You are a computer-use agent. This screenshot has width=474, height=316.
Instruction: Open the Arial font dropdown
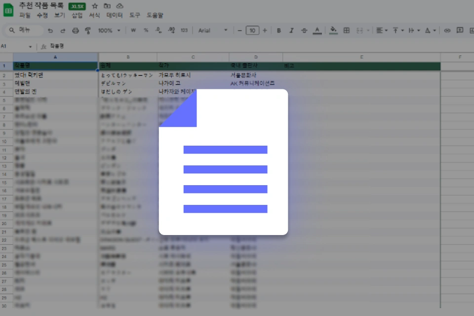coord(212,31)
